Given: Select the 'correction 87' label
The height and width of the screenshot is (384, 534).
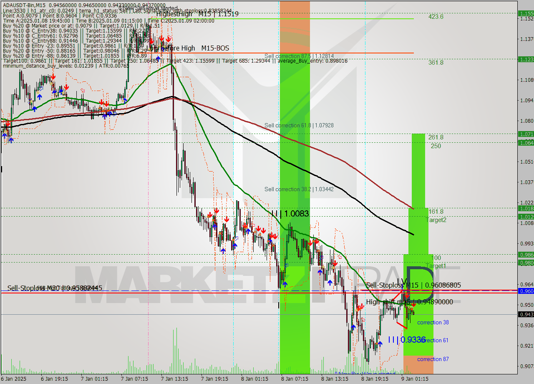Looking at the screenshot, I should click(433, 359).
